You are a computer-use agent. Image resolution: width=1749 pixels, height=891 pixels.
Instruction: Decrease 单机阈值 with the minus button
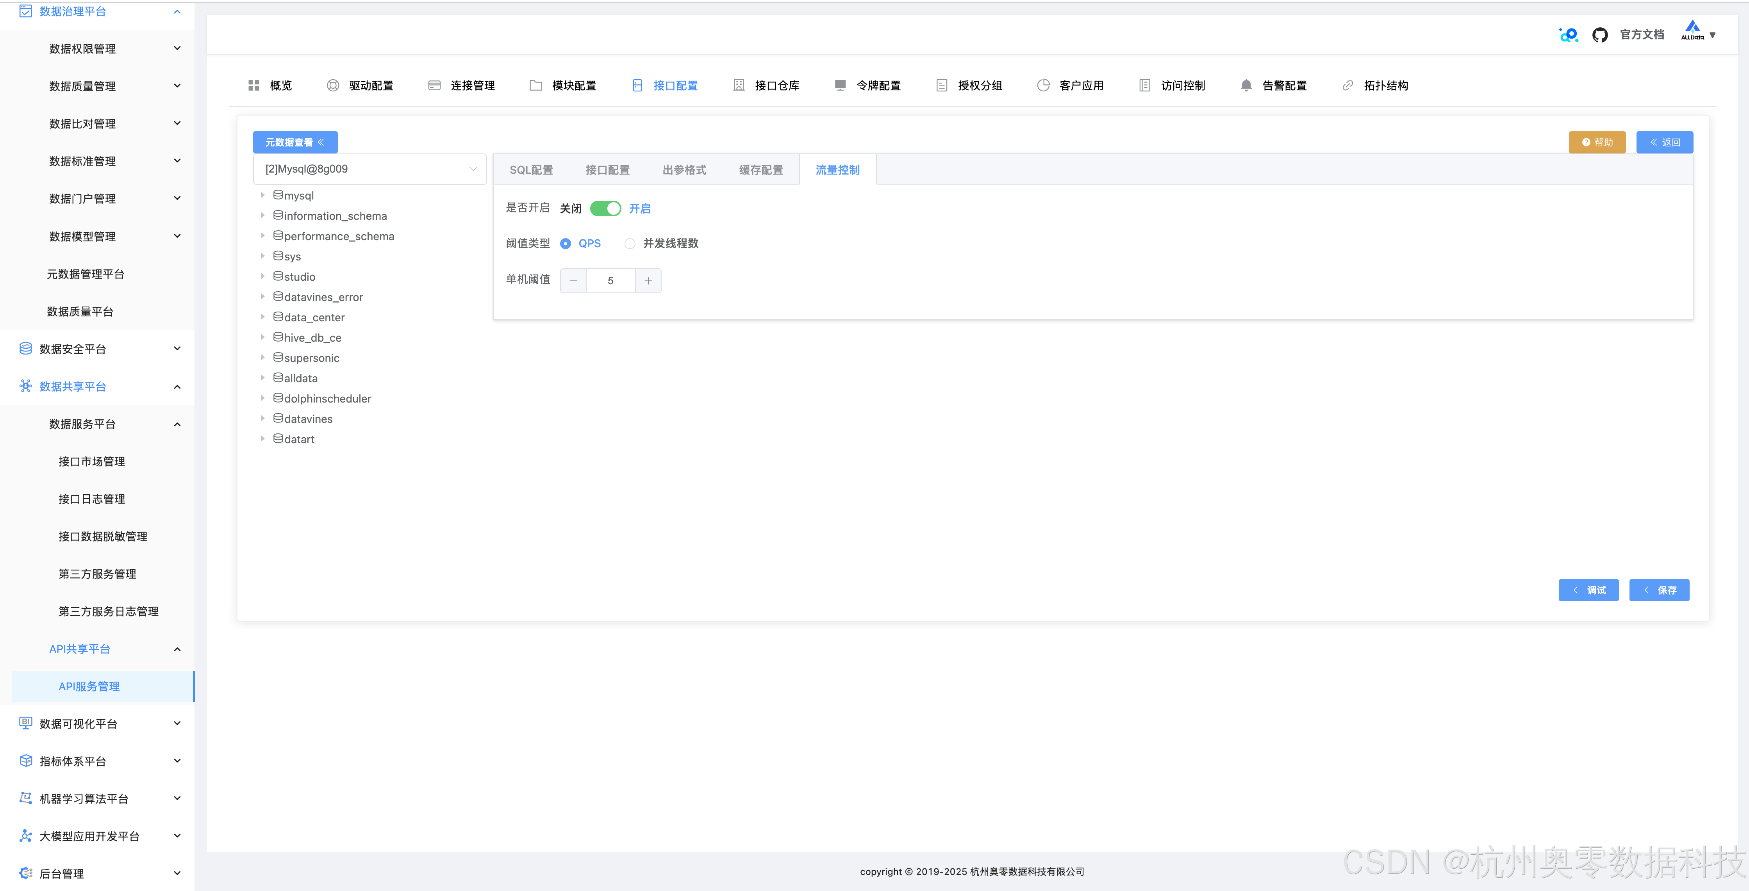tap(573, 281)
